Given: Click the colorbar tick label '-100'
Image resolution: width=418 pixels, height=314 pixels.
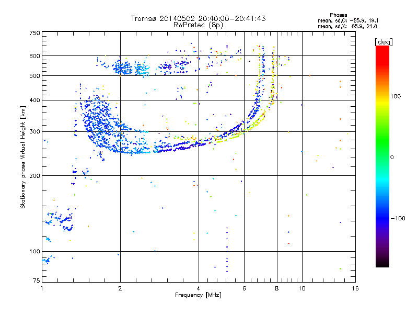Looking at the screenshot, I should click(x=398, y=218).
